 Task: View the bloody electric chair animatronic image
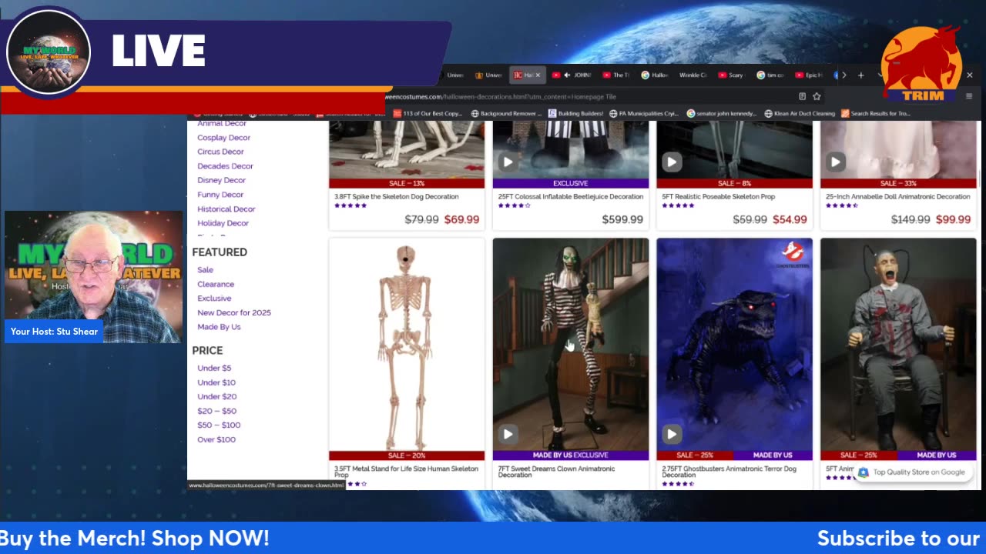(898, 345)
